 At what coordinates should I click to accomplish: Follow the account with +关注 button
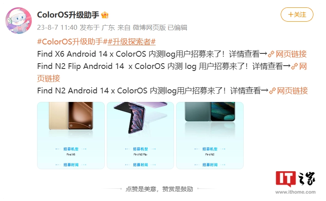tap(297, 15)
